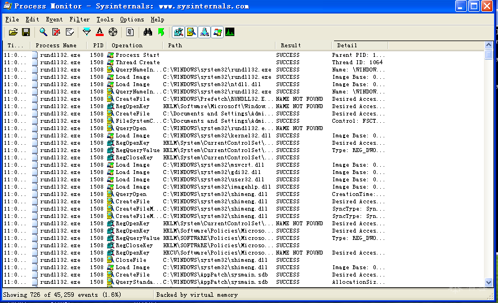Viewport: 498px width, 303px height.
Task: Click the path C:\WINDOWS\system32\kernel32.dll
Action: (217, 136)
